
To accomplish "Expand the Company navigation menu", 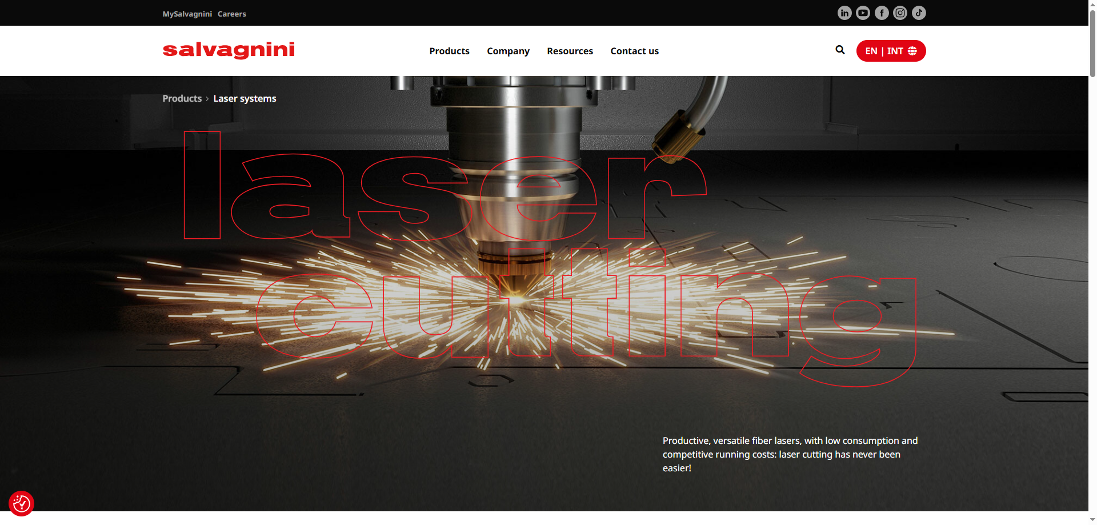I will point(508,51).
